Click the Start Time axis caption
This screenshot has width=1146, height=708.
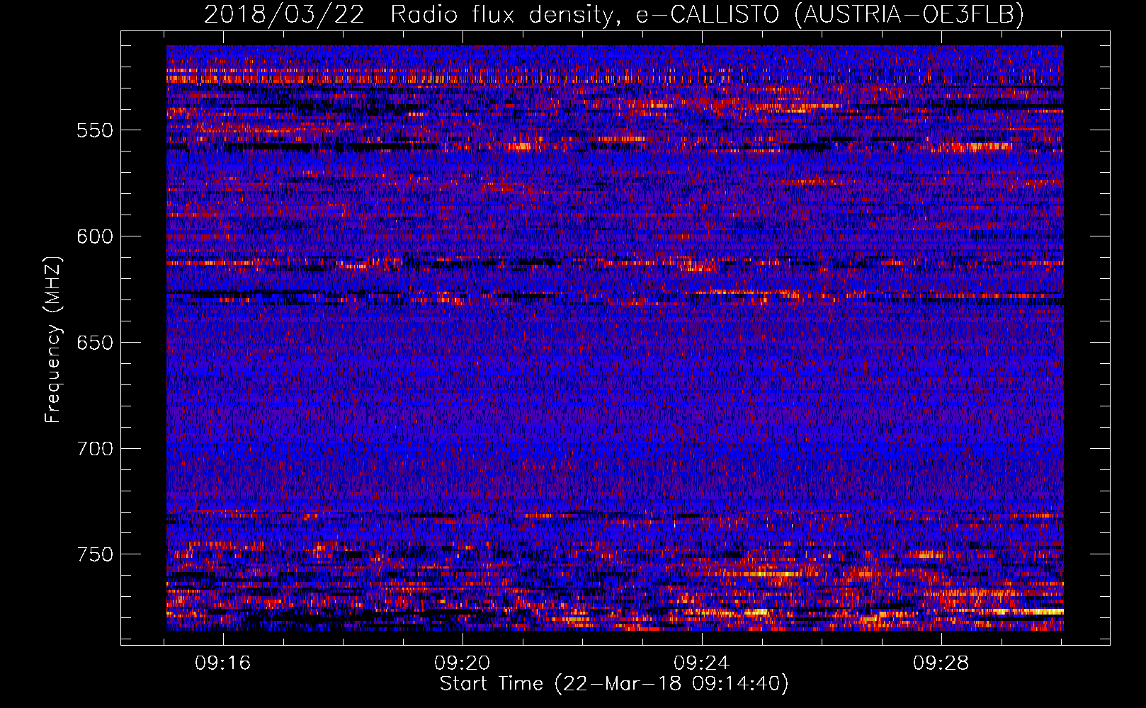(614, 684)
